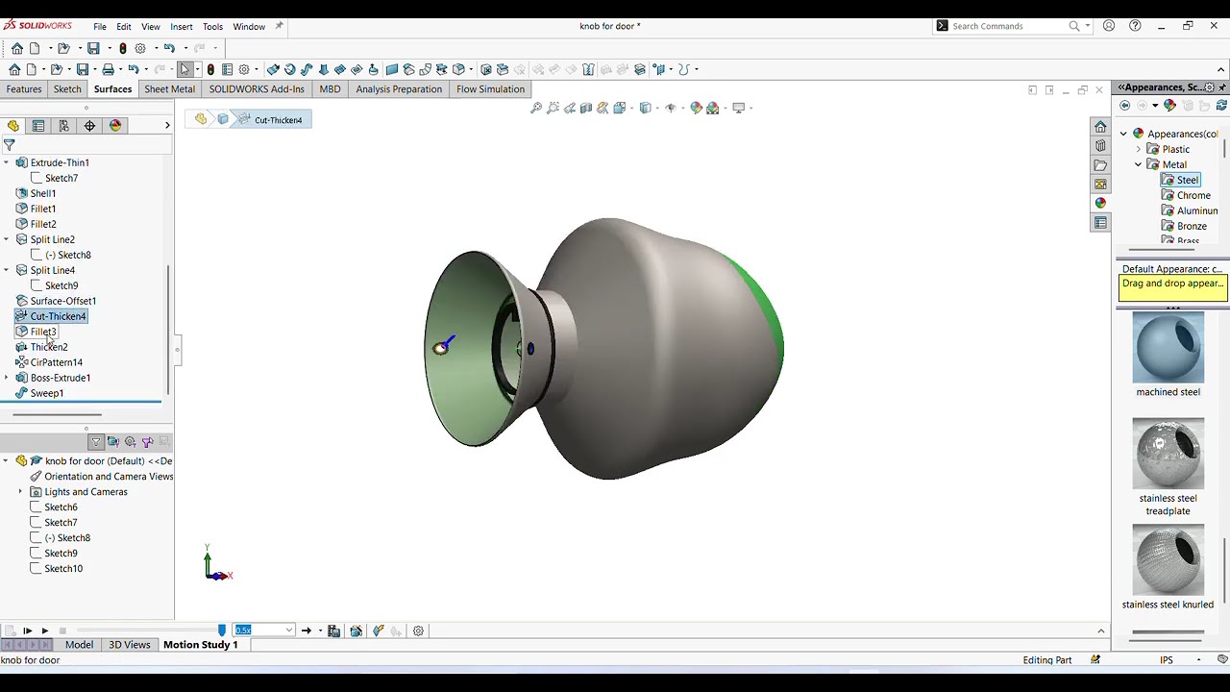Screen dimensions: 1230x692
Task: Open the playback speed 0.5x dropdown
Action: pos(288,630)
